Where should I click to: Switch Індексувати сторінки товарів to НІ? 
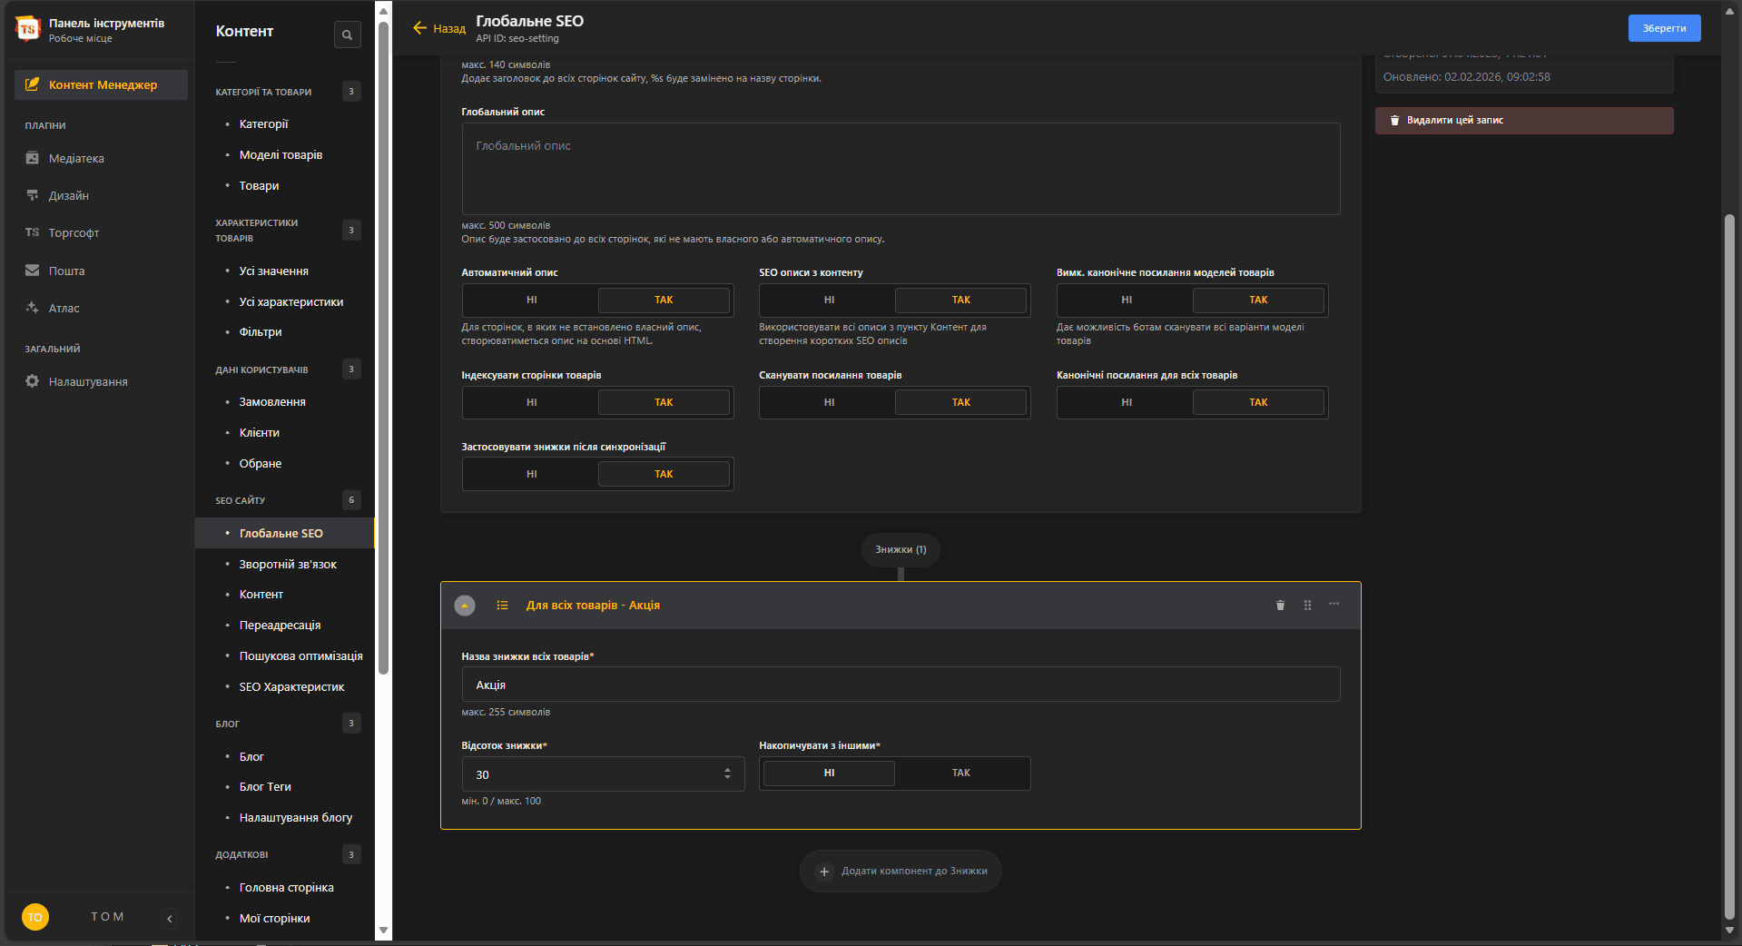pyautogui.click(x=531, y=403)
